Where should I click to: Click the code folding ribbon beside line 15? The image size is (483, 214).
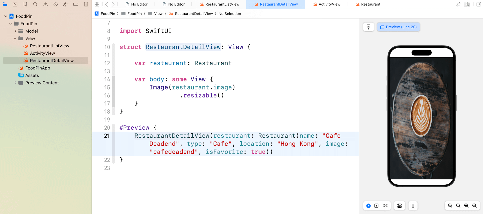pos(113,87)
